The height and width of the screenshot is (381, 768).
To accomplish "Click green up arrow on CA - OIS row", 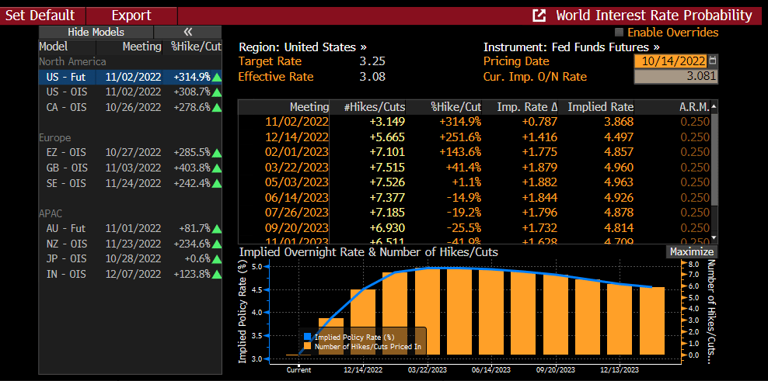I will [x=217, y=108].
